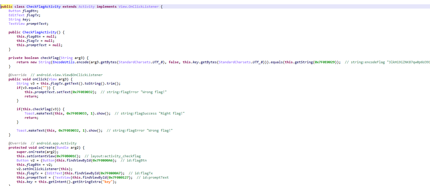This screenshot has width=430, height=186.
Task: Click the 'public void onClick(View arg3)' signature
Action: point(41,79)
